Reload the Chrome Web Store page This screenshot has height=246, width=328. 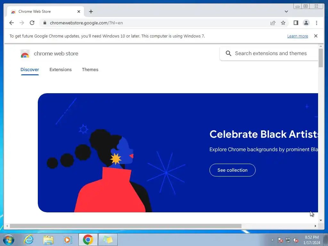tap(32, 23)
